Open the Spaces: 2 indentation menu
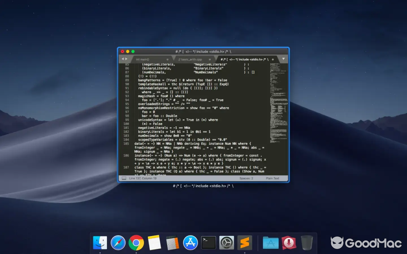Screen dimensions: 407x254 click(246, 178)
